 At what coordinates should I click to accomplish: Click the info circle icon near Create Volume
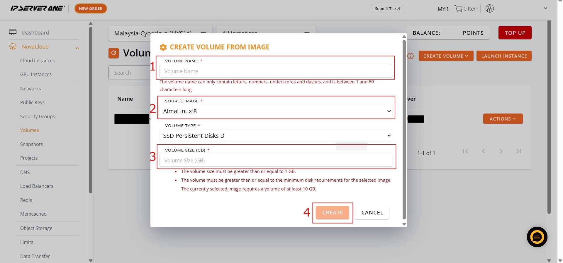(x=411, y=56)
